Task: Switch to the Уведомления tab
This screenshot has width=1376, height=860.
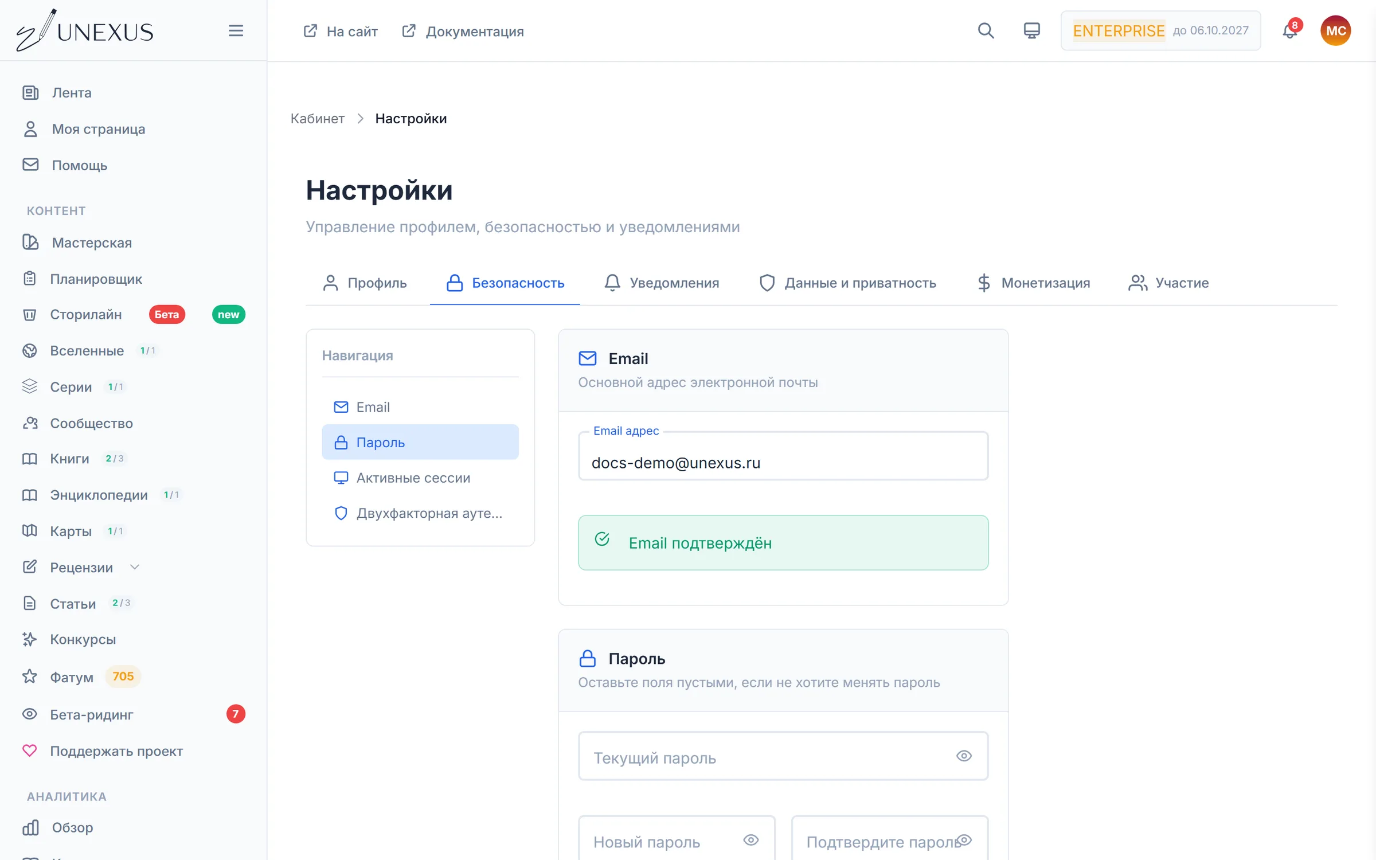Action: coord(662,283)
